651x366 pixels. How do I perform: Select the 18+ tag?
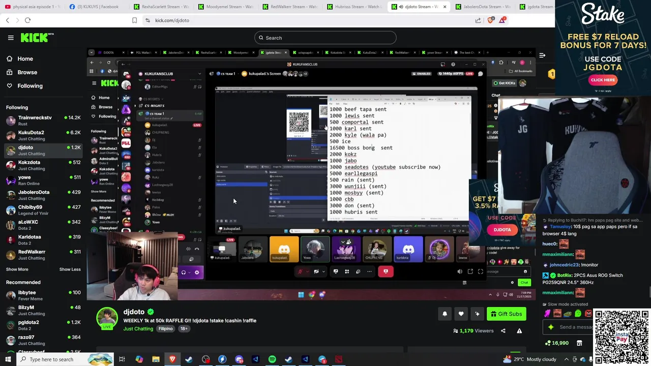(x=184, y=329)
